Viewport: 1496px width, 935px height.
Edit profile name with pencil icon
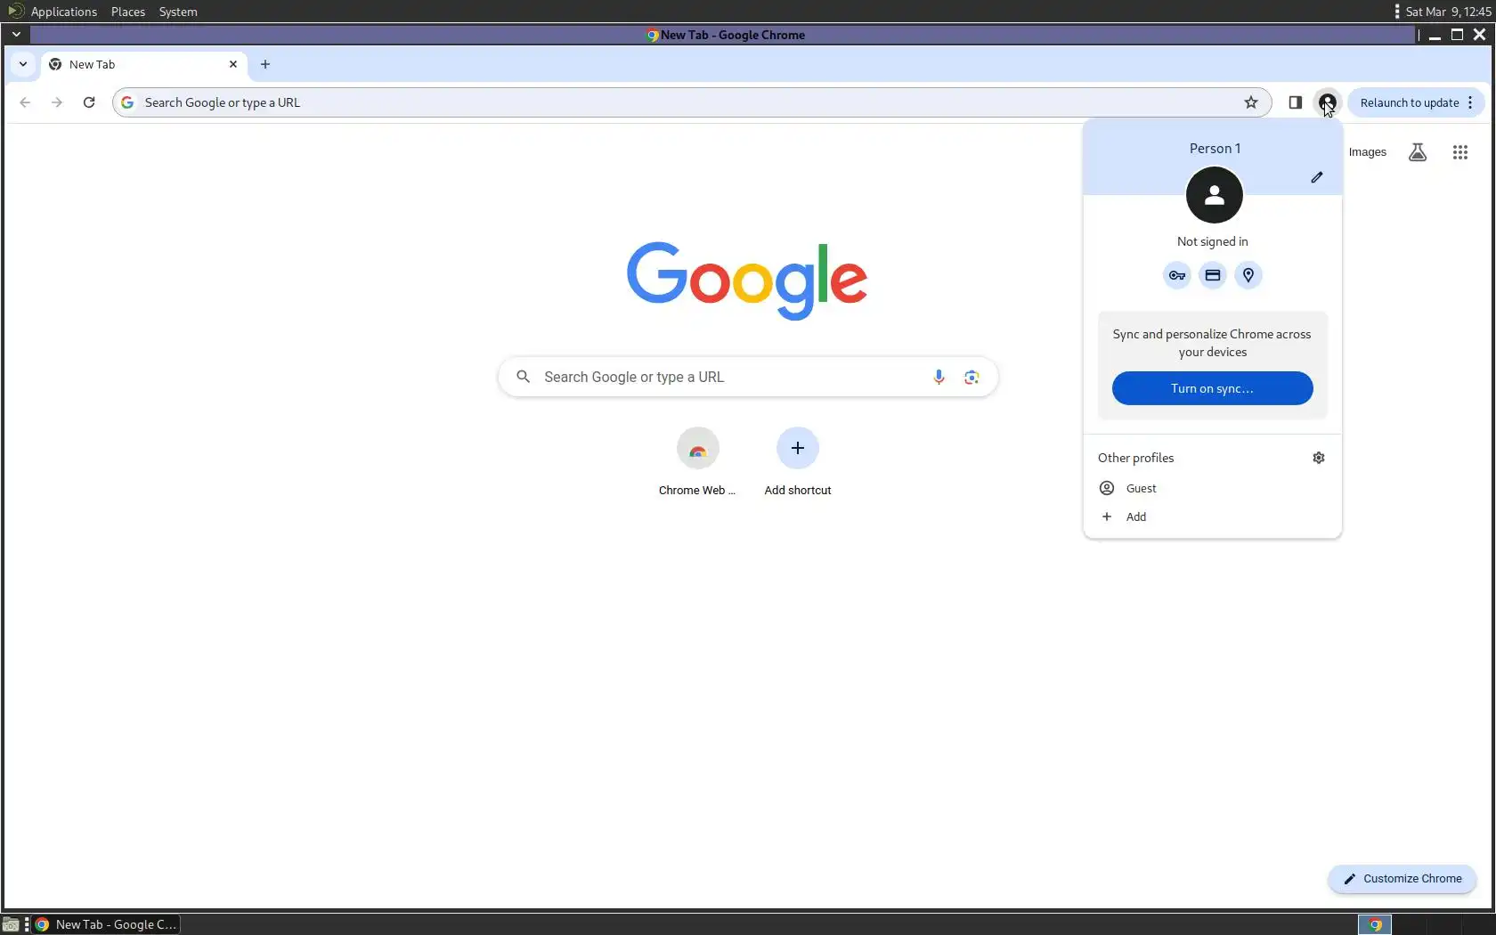tap(1317, 177)
